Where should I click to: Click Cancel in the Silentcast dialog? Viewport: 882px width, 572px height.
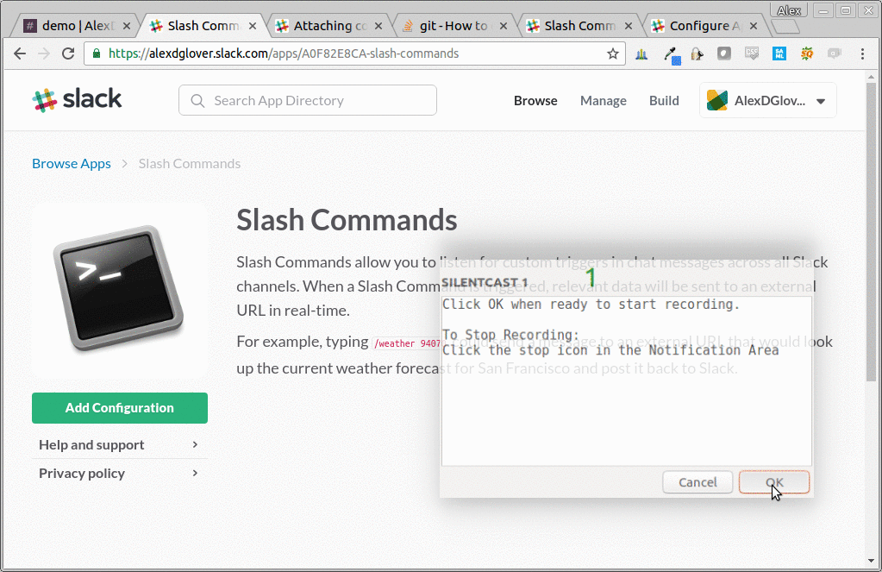point(697,482)
